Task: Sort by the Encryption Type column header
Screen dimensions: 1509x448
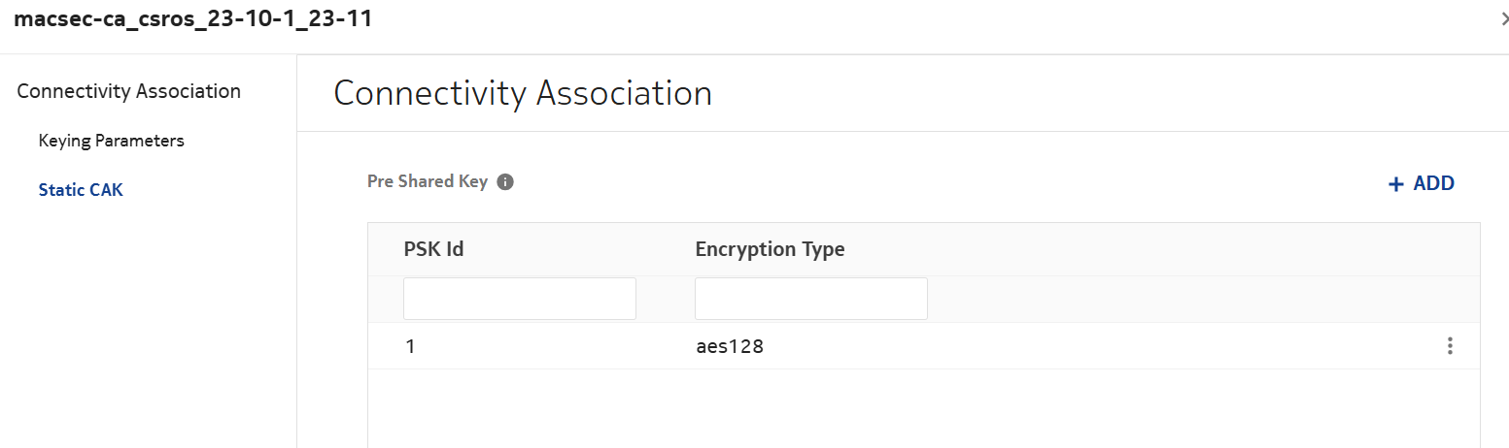Action: [770, 249]
